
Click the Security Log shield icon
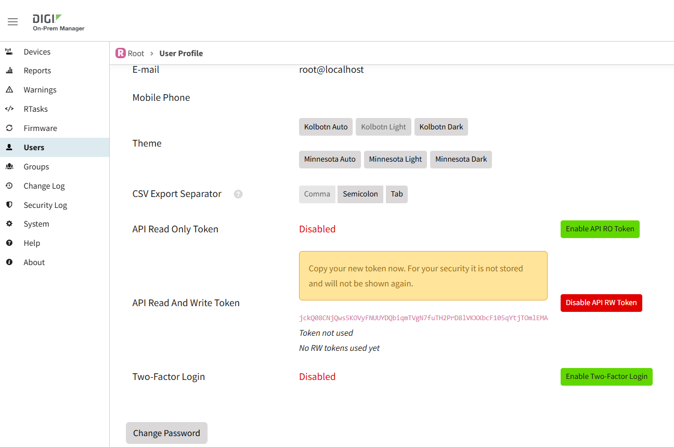tap(9, 205)
